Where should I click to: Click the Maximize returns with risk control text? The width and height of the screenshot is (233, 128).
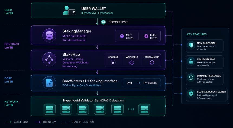click(x=205, y=81)
